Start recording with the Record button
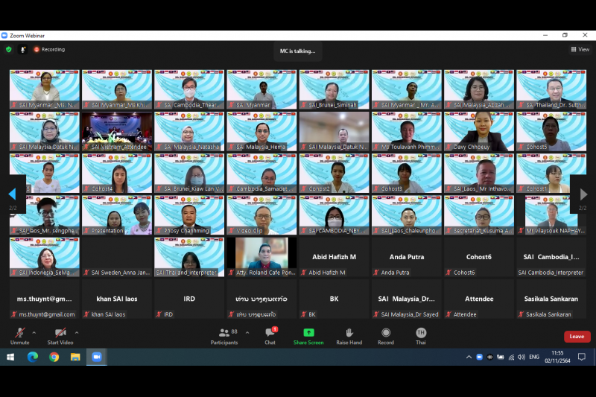The height and width of the screenshot is (397, 596). pyautogui.click(x=386, y=333)
